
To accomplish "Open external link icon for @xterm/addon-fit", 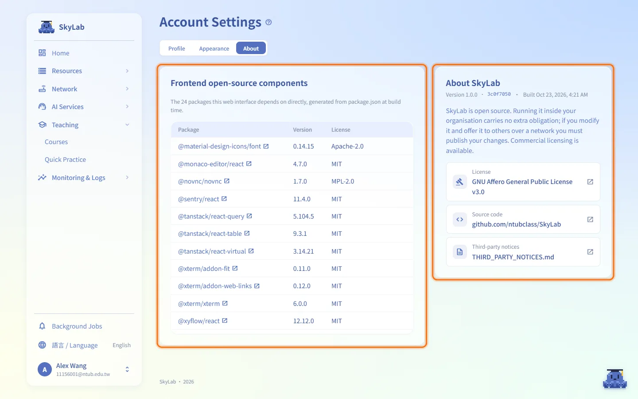I will coord(235,268).
